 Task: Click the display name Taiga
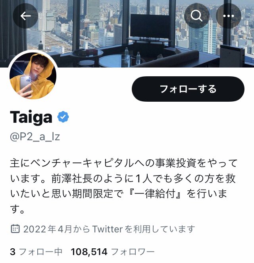pyautogui.click(x=31, y=117)
